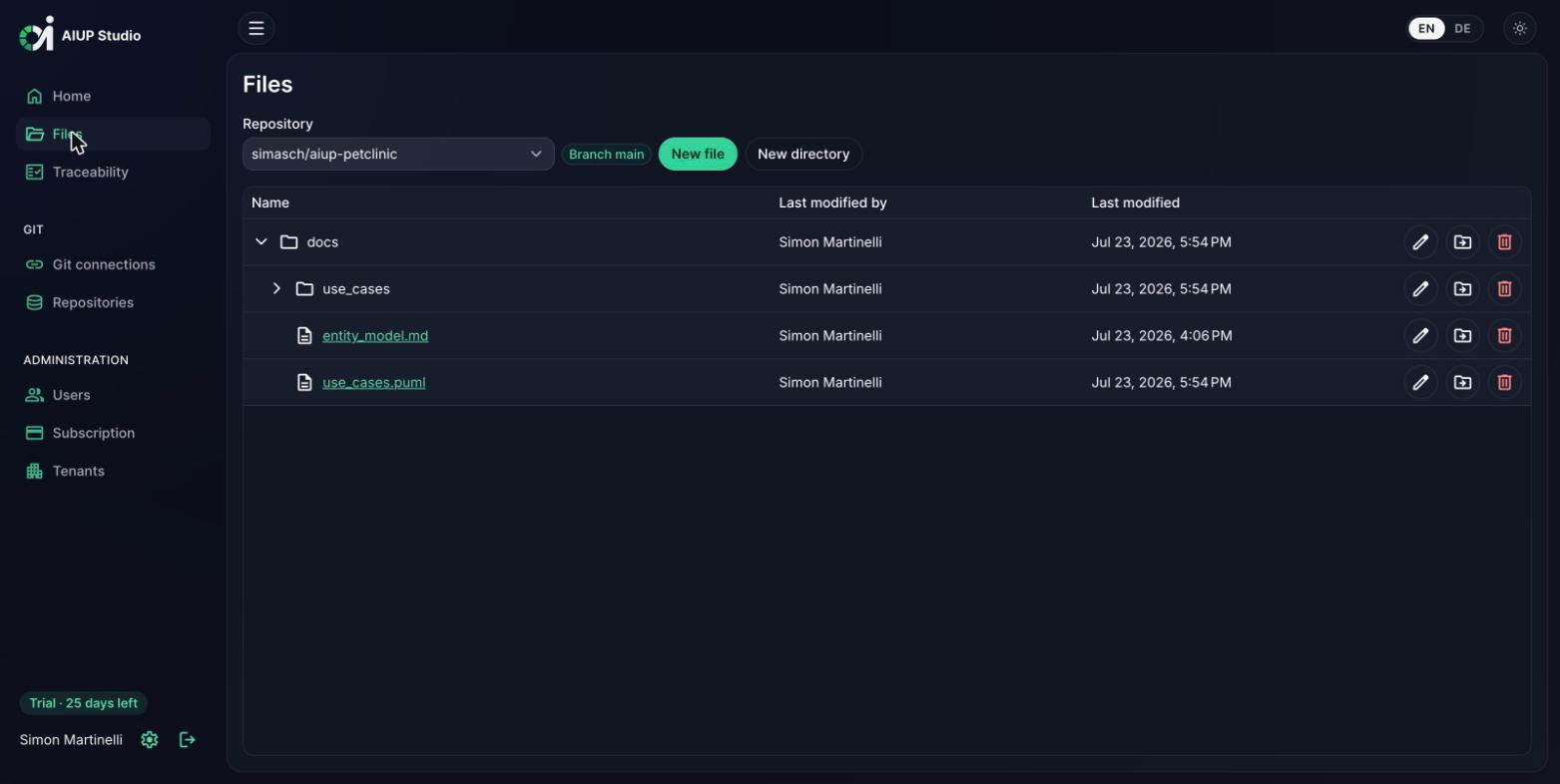Click the settings gear next to Simon Martinelli
Screen dimensions: 1560x784
[150, 740]
